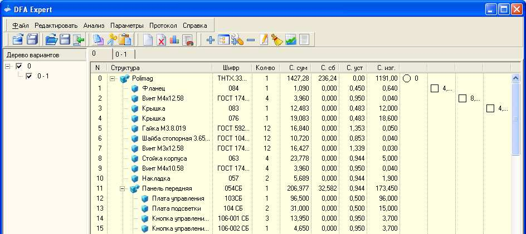Click the 054СБ code cell

pyautogui.click(x=231, y=188)
